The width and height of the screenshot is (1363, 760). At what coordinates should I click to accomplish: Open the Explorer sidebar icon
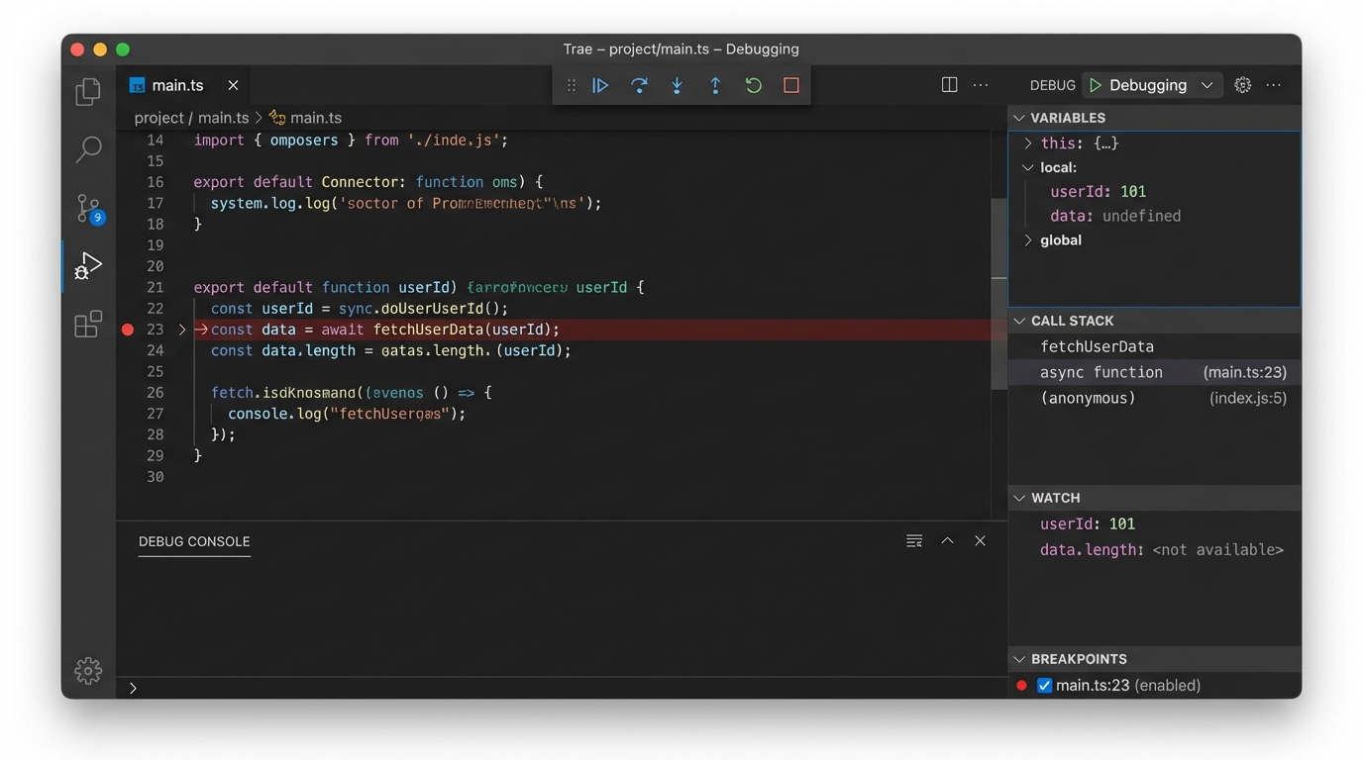point(88,90)
